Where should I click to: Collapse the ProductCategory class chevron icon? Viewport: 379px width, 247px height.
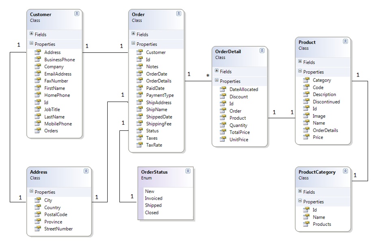tap(345, 171)
